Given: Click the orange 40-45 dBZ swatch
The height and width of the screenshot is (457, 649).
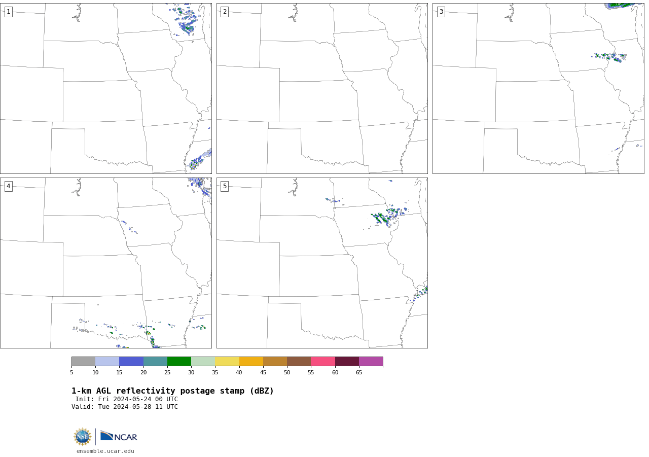Looking at the screenshot, I should click(251, 361).
